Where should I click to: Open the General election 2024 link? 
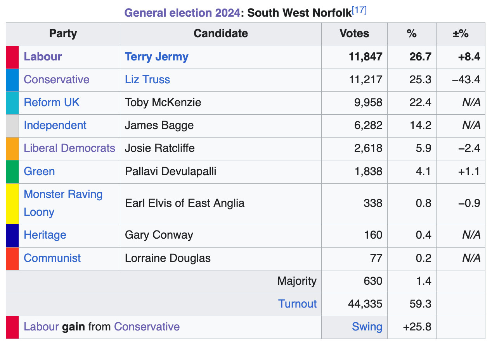coord(182,12)
